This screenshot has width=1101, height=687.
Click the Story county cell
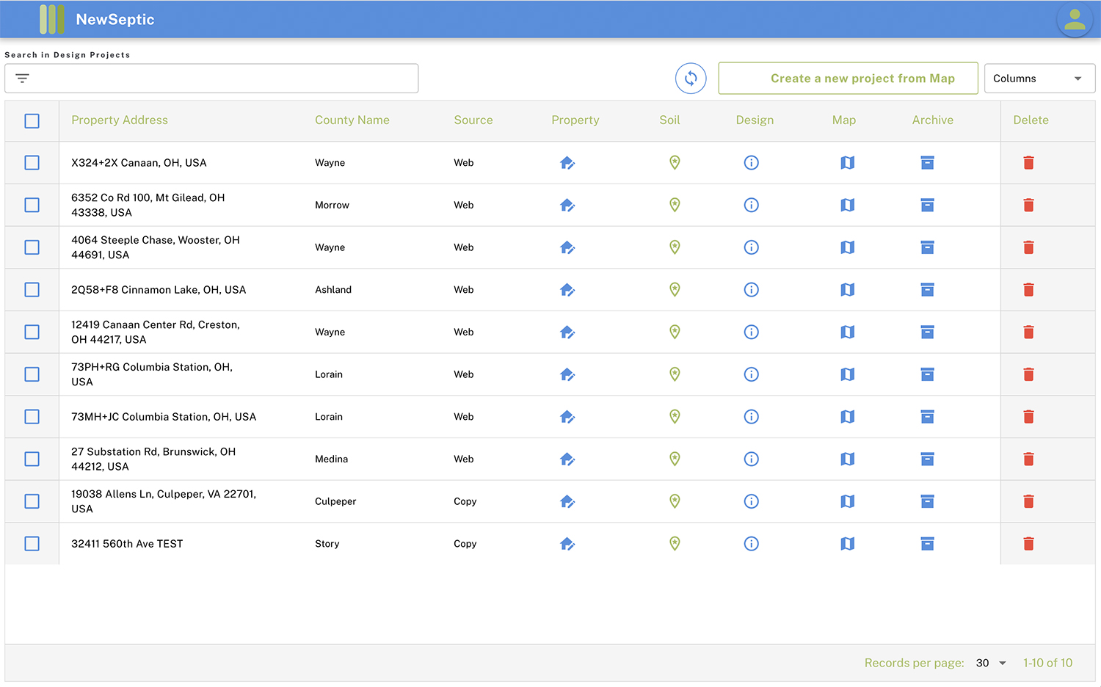(327, 544)
